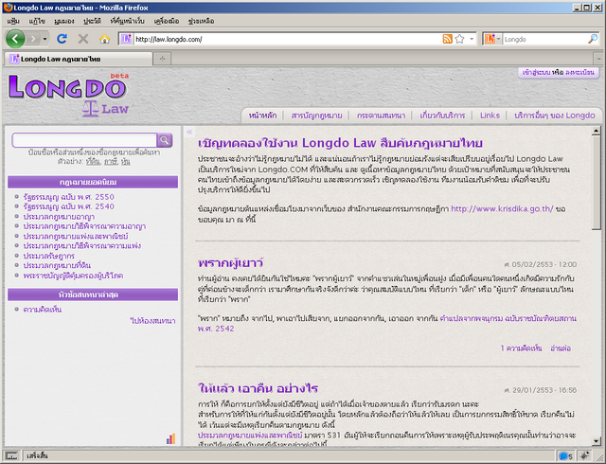Bookmark this page with the star icon
This screenshot has width=606, height=464.
point(459,39)
